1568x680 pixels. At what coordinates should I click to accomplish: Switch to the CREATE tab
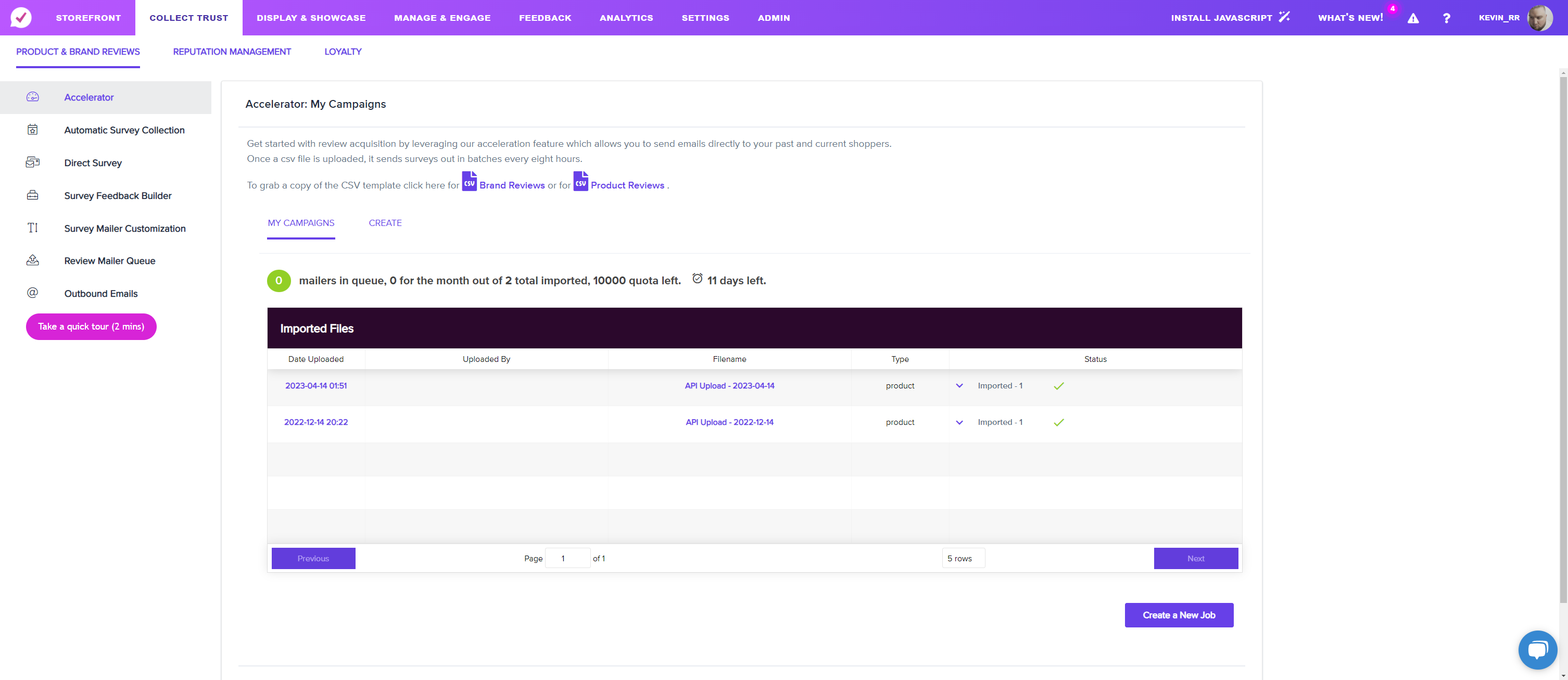(385, 223)
